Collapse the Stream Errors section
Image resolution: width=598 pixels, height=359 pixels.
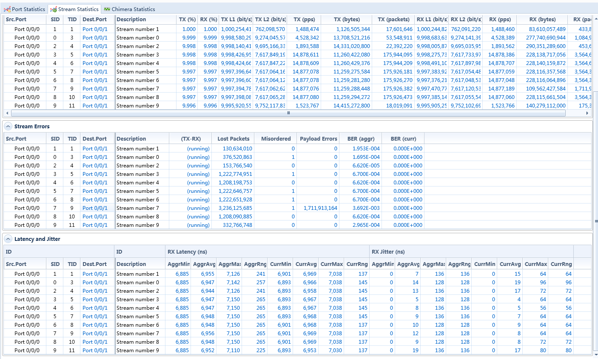click(8, 126)
